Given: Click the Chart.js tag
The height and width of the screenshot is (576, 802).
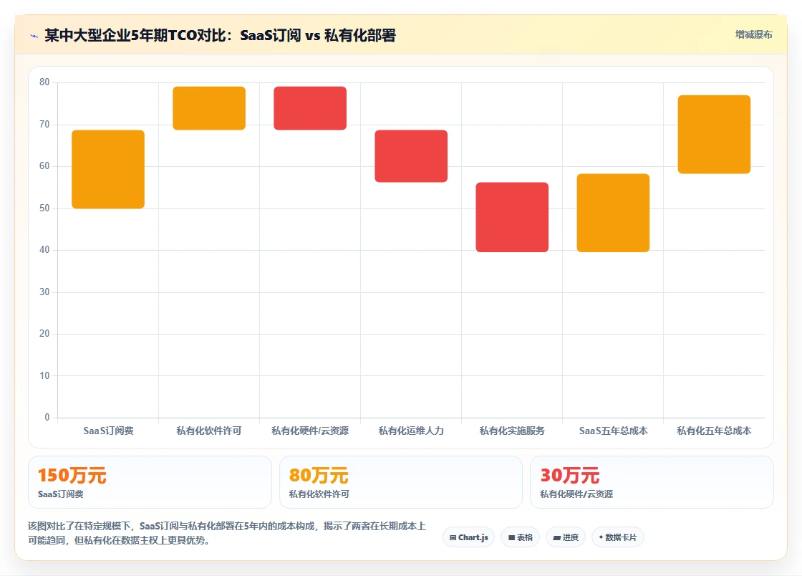Looking at the screenshot, I should tap(468, 537).
